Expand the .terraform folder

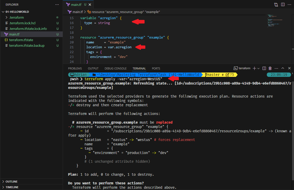(31, 17)
